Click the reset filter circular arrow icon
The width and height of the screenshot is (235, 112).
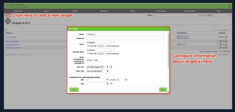206,15
